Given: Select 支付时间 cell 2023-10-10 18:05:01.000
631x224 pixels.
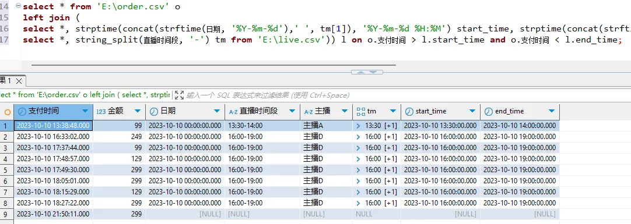Looking at the screenshot, I should click(x=53, y=180).
